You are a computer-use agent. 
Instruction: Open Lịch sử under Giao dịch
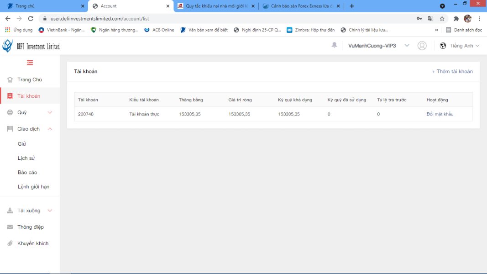tap(26, 158)
